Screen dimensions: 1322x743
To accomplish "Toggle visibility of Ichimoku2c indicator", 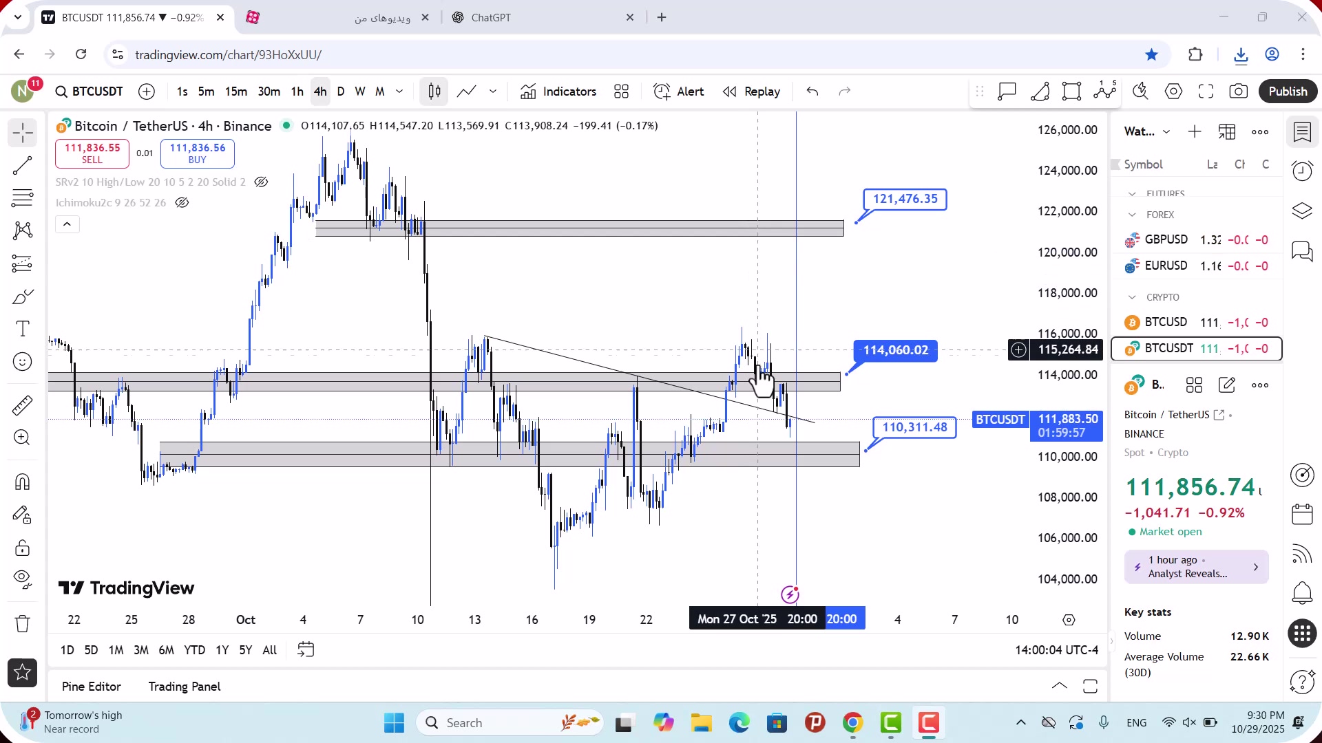I will (x=182, y=203).
